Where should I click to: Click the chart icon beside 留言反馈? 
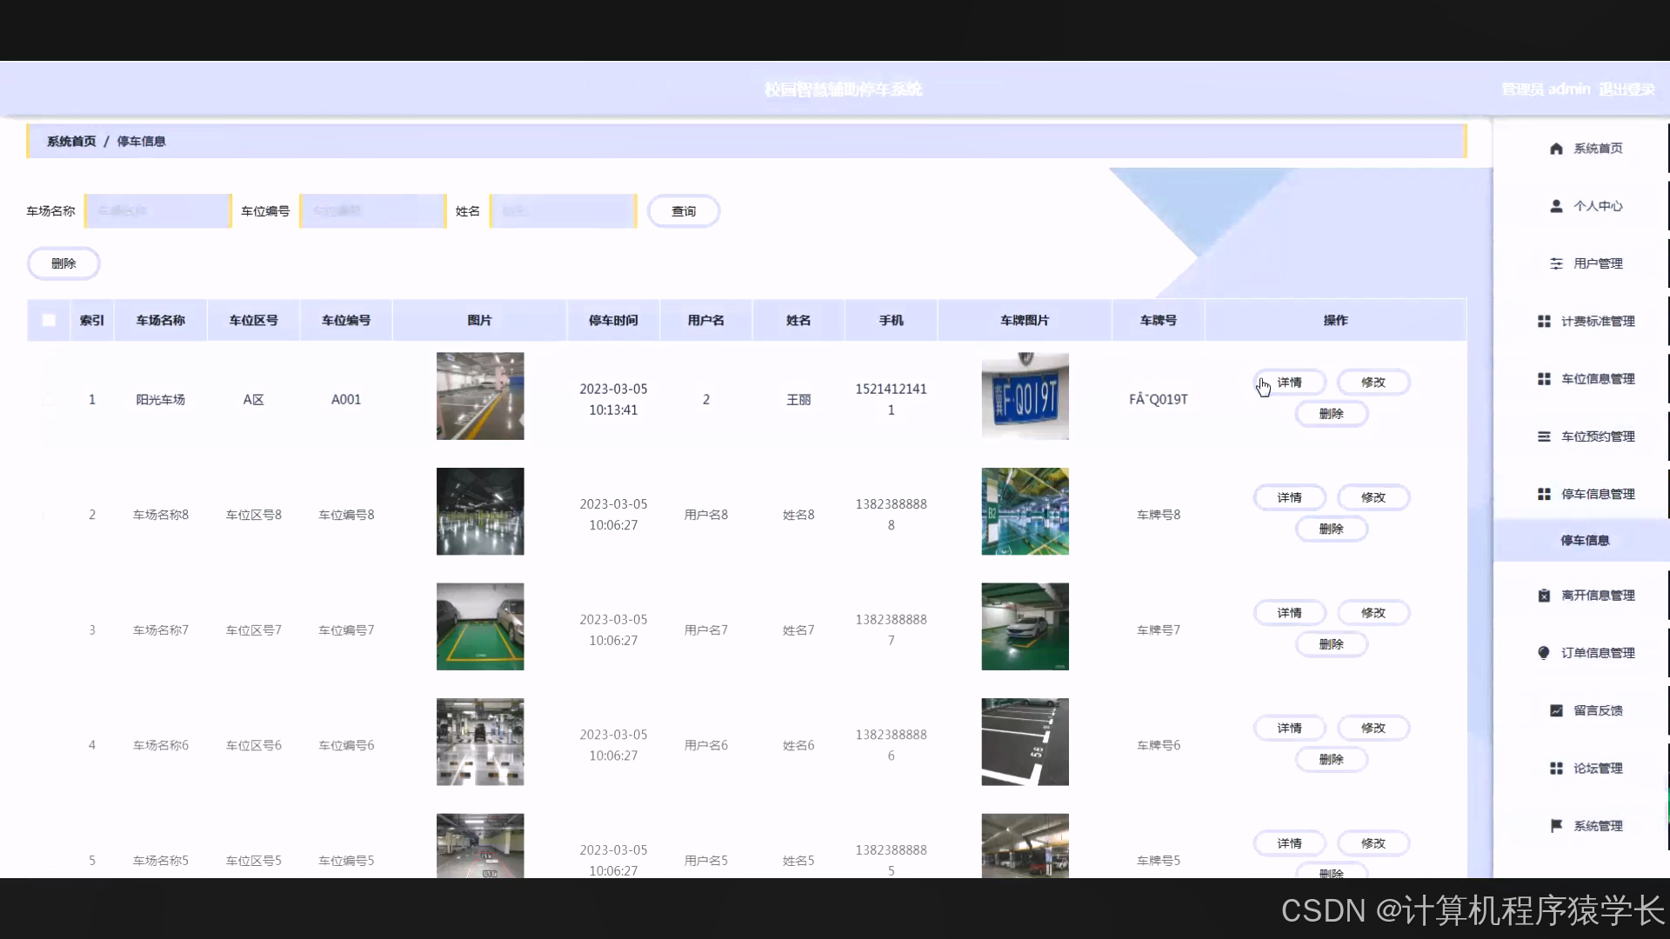pyautogui.click(x=1556, y=710)
